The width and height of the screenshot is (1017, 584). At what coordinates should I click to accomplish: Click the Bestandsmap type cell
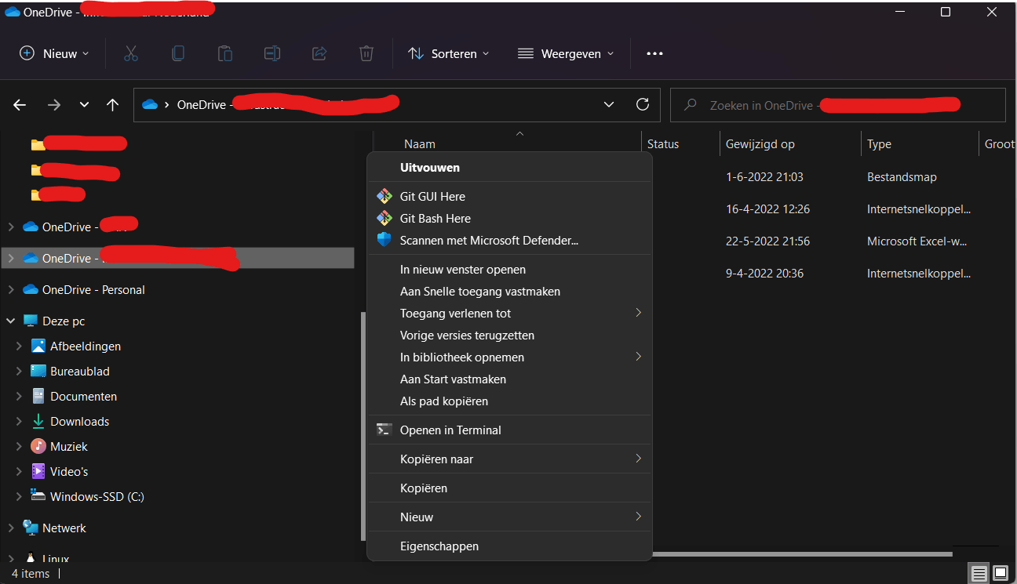coord(902,176)
